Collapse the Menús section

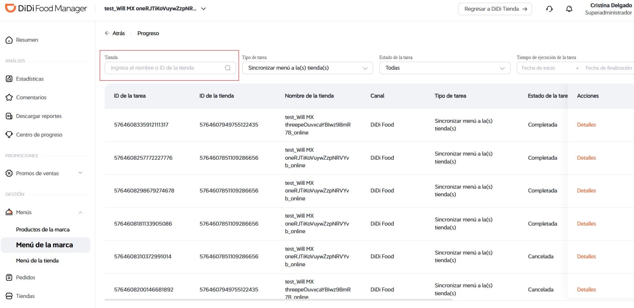(x=80, y=212)
